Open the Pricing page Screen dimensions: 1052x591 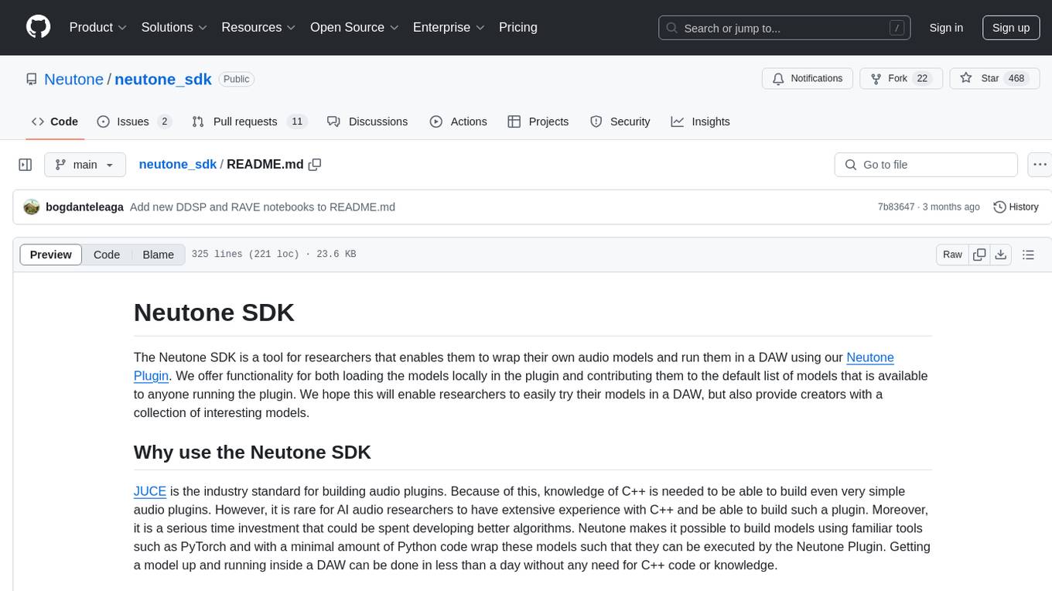[x=518, y=27]
